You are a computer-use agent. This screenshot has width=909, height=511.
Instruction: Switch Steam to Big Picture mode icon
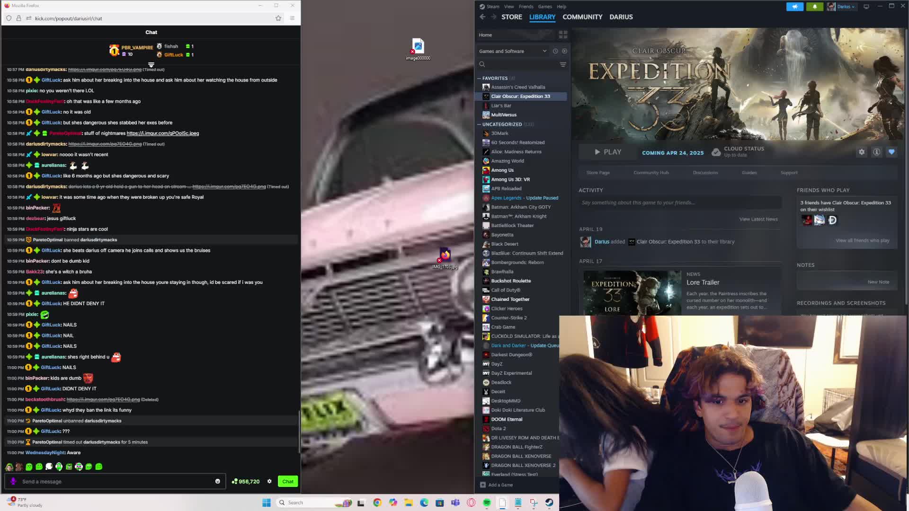click(x=866, y=7)
